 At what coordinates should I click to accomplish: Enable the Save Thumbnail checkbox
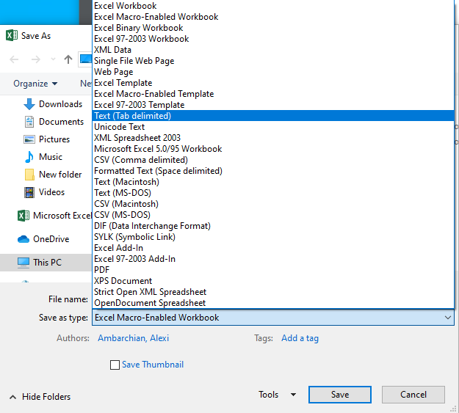point(115,365)
